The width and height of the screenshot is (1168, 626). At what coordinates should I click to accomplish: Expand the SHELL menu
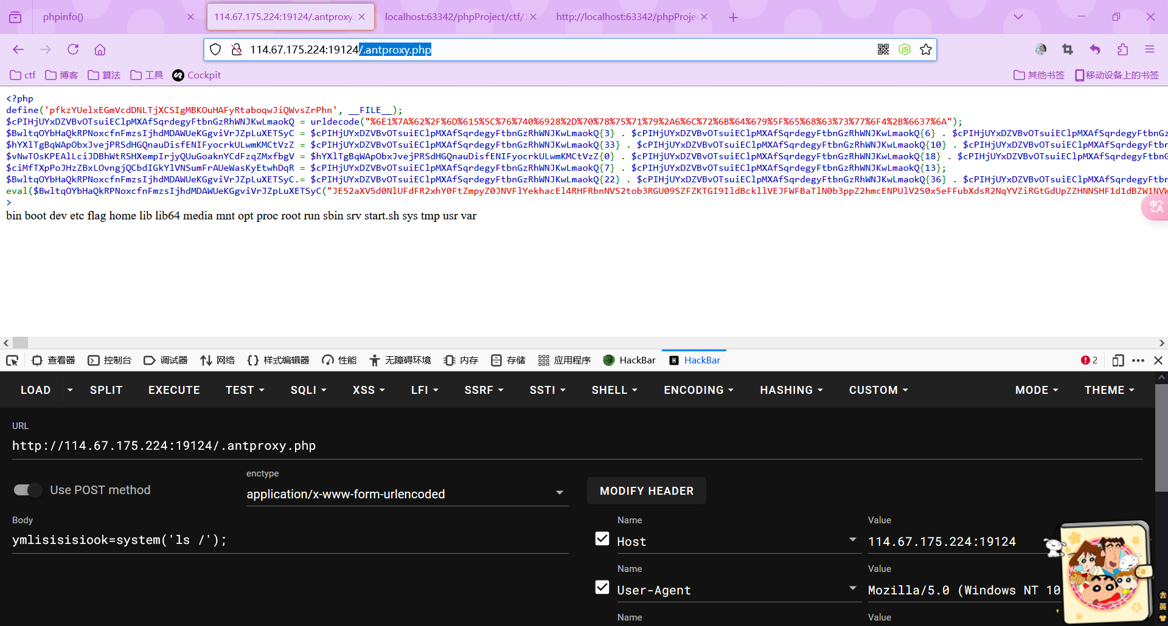(614, 390)
